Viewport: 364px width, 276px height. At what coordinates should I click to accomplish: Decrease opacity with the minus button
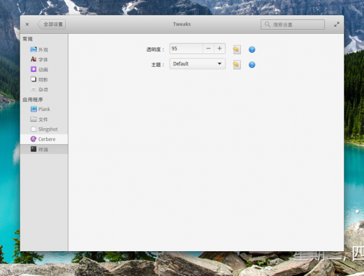point(208,48)
